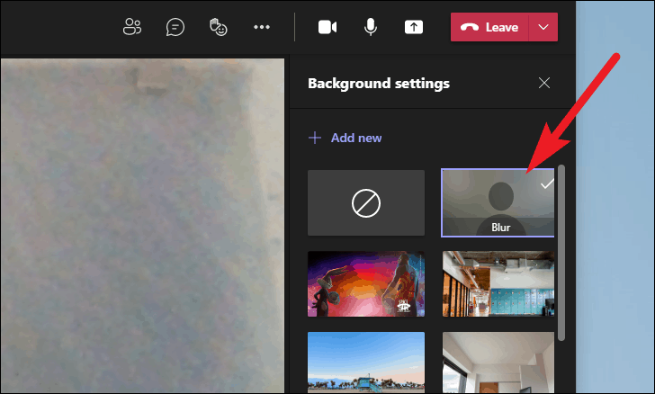Expand the dropdown arrow beside Leave
Image resolution: width=655 pixels, height=394 pixels.
click(543, 27)
